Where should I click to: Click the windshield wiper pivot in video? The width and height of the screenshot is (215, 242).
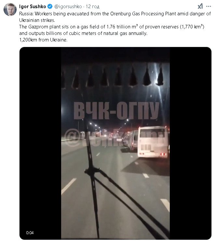pyautogui.click(x=92, y=170)
